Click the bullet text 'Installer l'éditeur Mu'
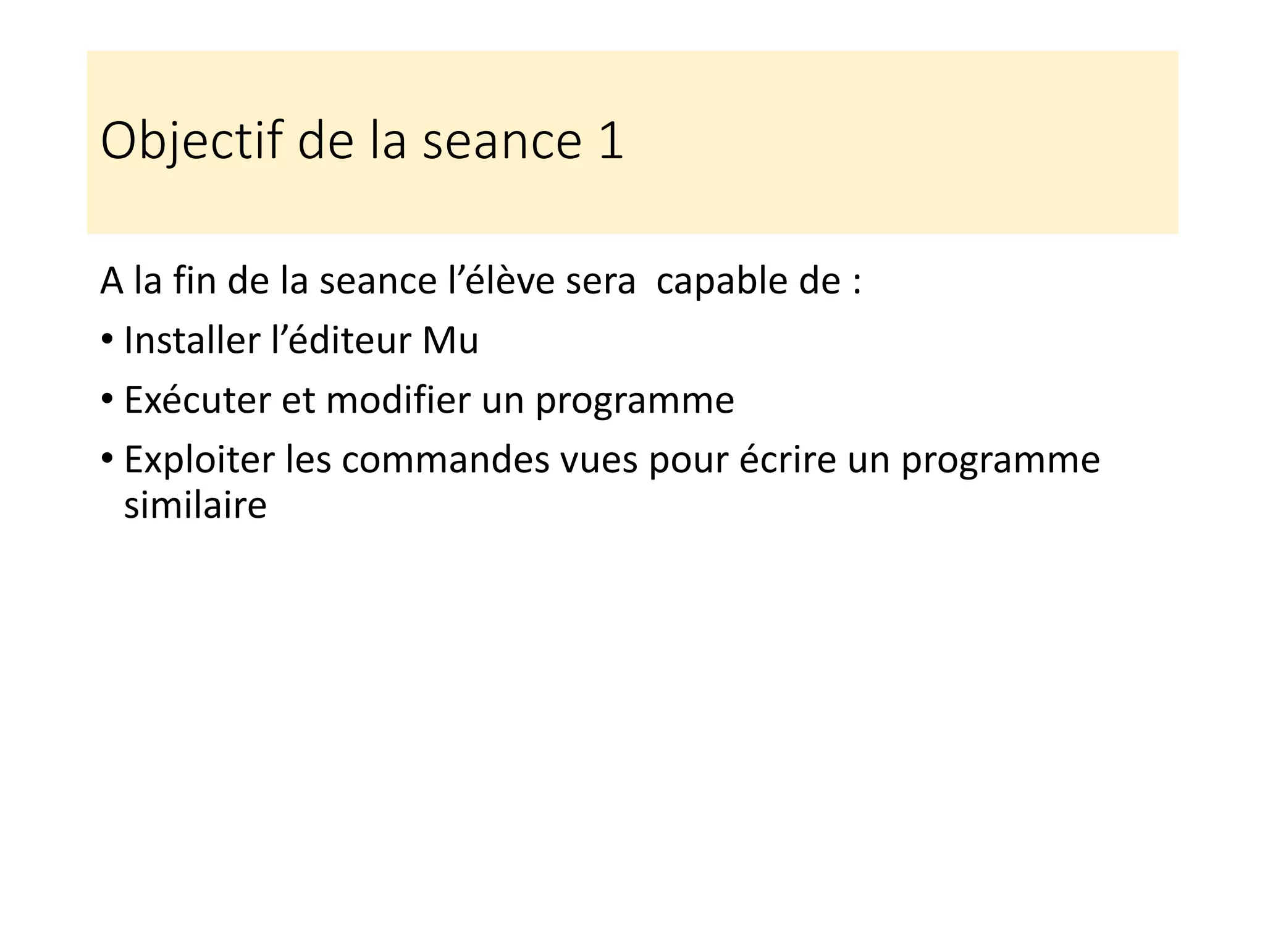The width and height of the screenshot is (1265, 949). 301,340
